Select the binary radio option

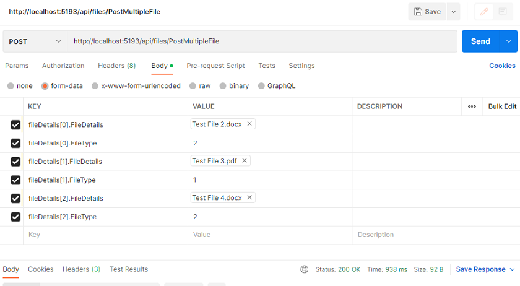tap(223, 86)
